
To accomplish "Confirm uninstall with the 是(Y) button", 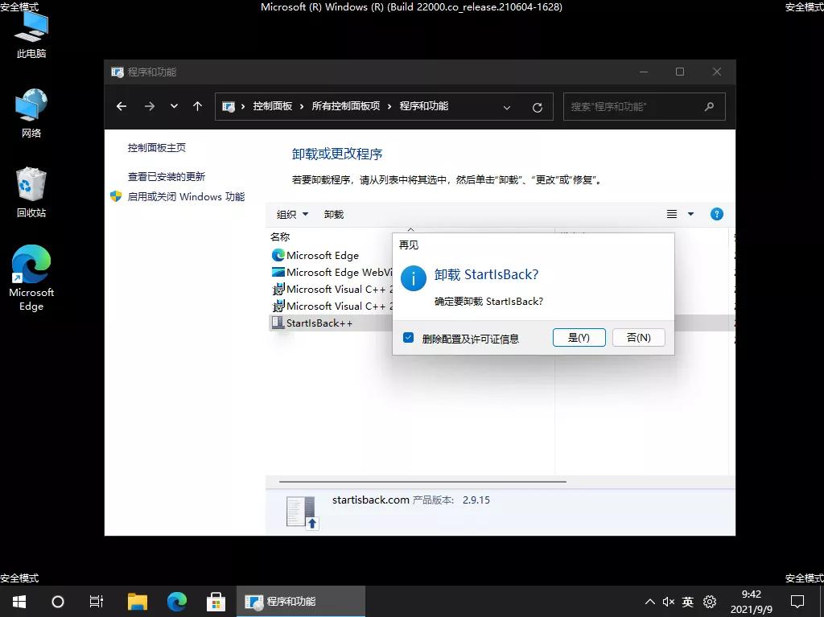I will [579, 338].
